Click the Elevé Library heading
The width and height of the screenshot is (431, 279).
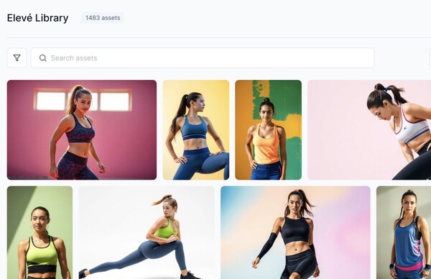[37, 18]
